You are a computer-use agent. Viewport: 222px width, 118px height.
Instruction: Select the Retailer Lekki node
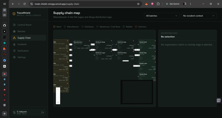point(147,66)
